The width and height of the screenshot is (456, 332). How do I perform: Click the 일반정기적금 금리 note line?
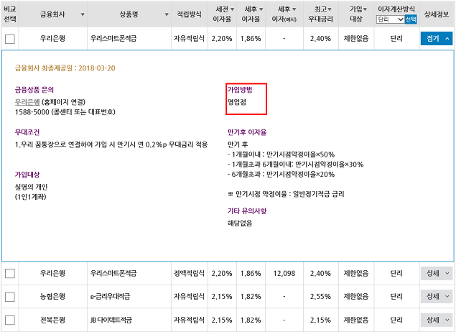[286, 194]
